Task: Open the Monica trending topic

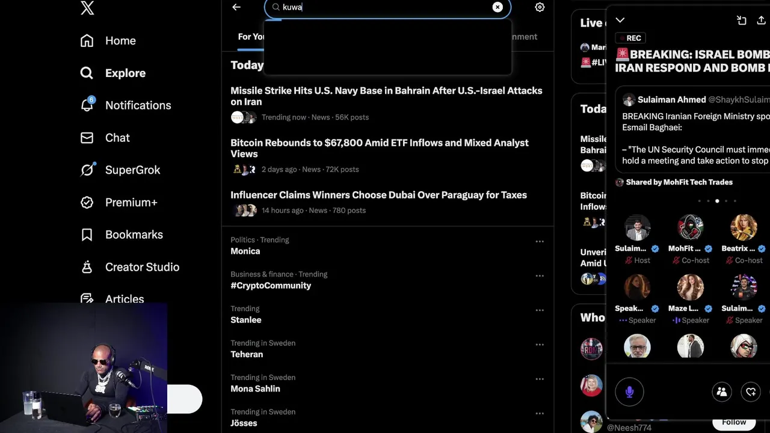Action: click(245, 251)
